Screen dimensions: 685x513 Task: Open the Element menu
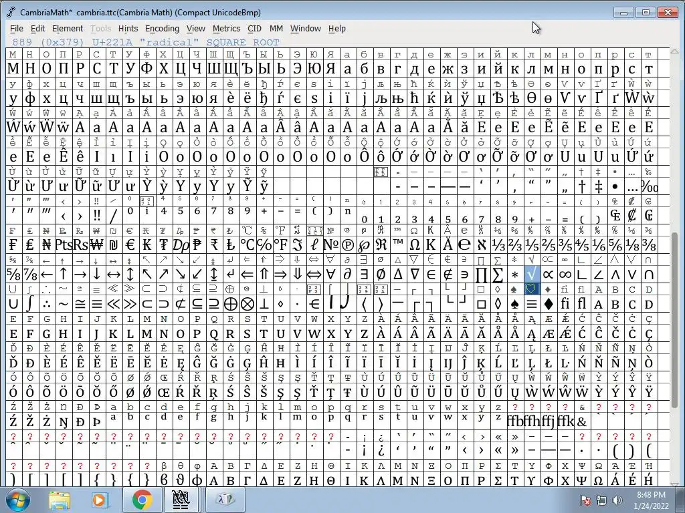pos(68,28)
